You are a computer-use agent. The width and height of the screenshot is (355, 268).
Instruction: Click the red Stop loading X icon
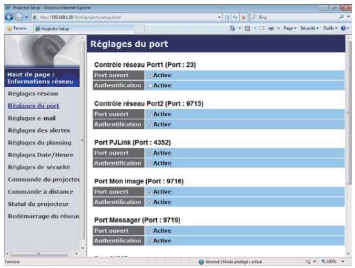tap(244, 17)
